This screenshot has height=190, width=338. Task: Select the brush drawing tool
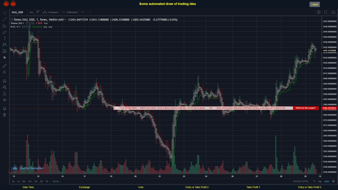tap(5, 32)
